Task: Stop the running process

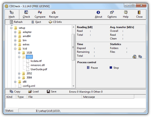Action: coord(114,68)
